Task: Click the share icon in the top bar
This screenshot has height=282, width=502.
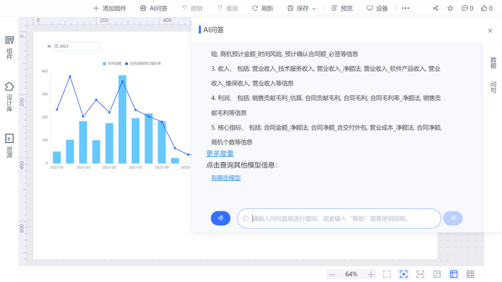Action: point(435,8)
